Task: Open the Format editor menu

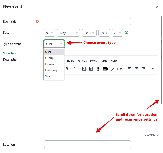Action: coord(82,61)
